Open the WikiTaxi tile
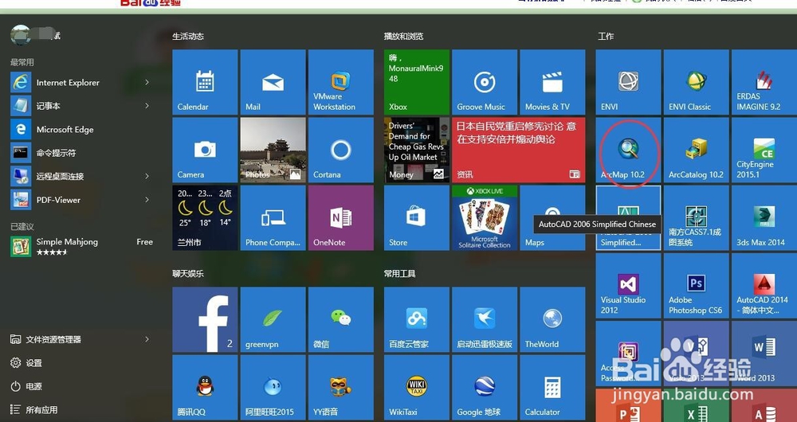Screen dimensions: 797x422 point(417,388)
